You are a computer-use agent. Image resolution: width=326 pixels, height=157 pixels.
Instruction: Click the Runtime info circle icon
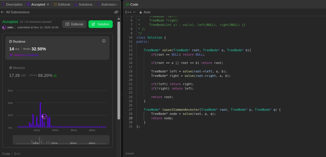point(104,41)
